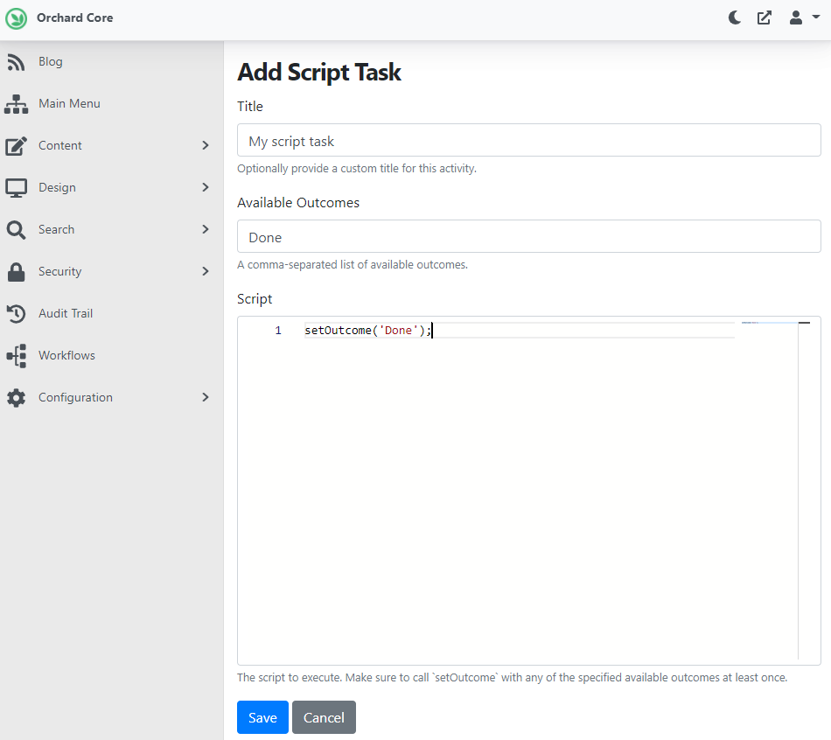Image resolution: width=831 pixels, height=740 pixels.
Task: Save the script task
Action: [262, 717]
